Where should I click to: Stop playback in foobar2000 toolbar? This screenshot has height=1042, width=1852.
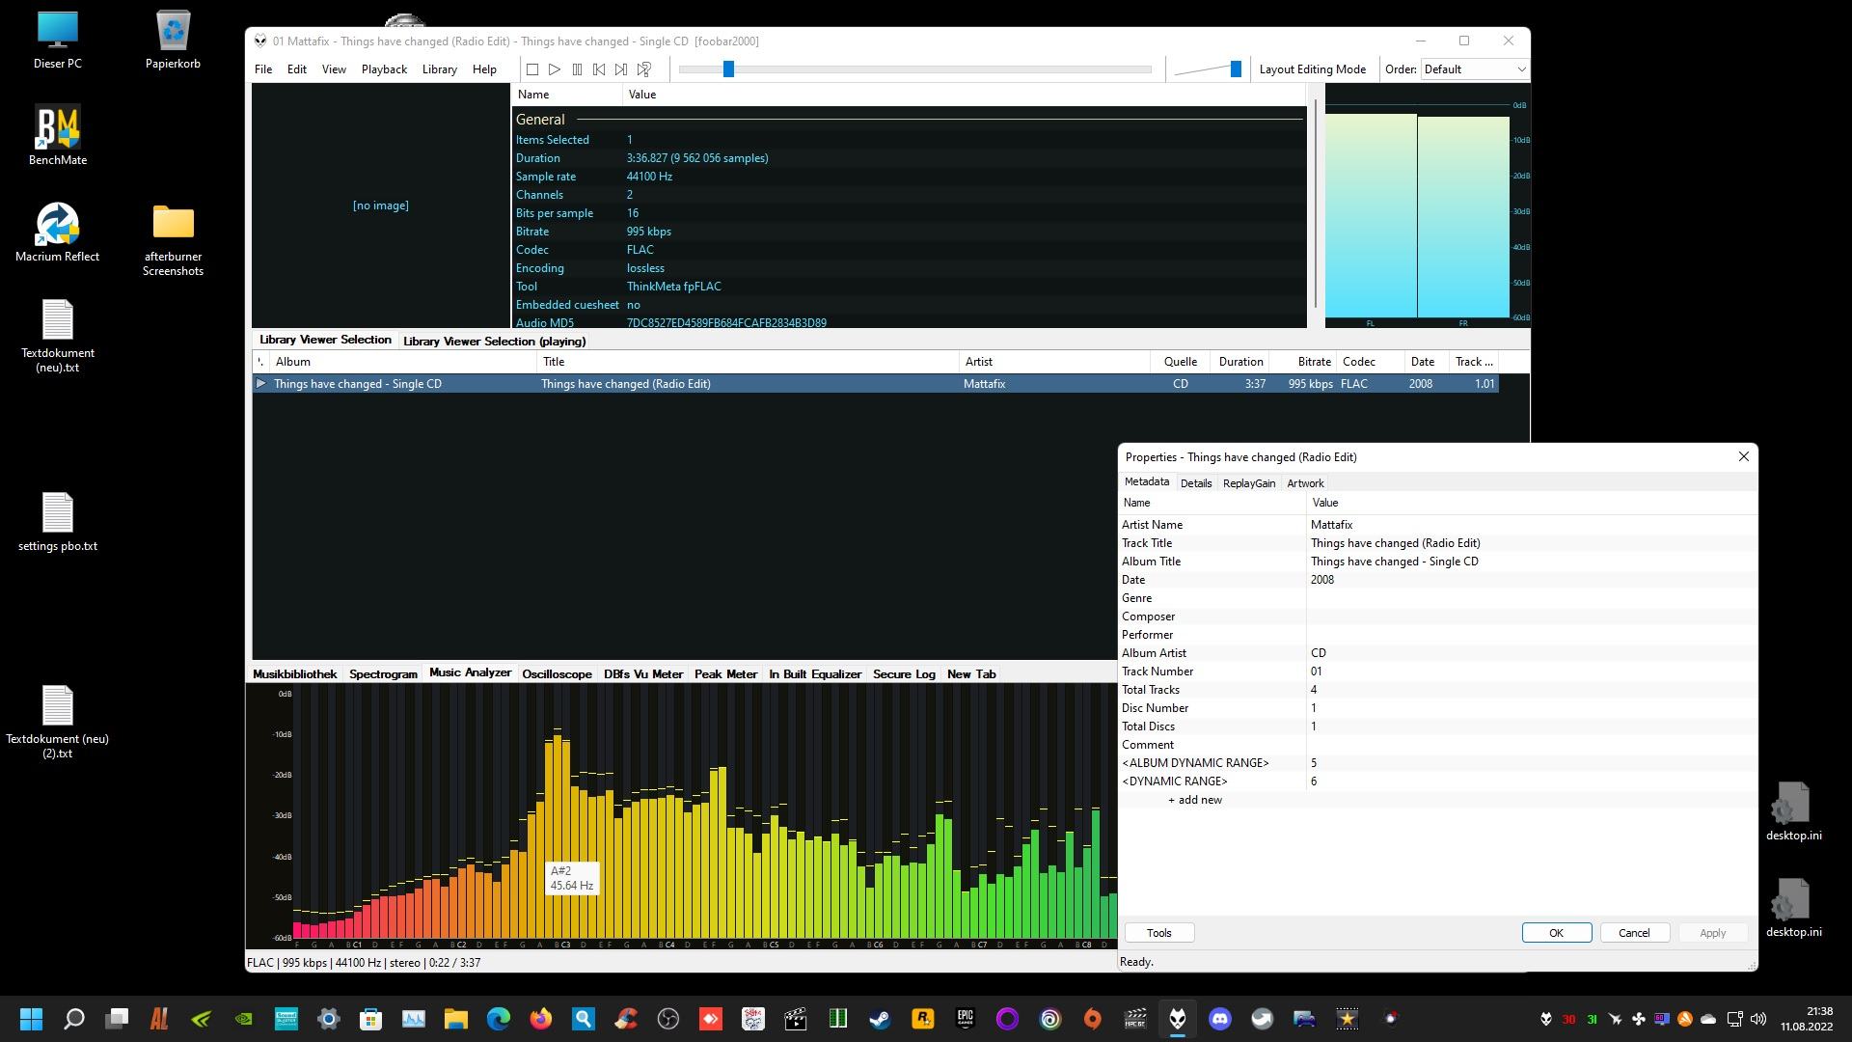pyautogui.click(x=532, y=69)
